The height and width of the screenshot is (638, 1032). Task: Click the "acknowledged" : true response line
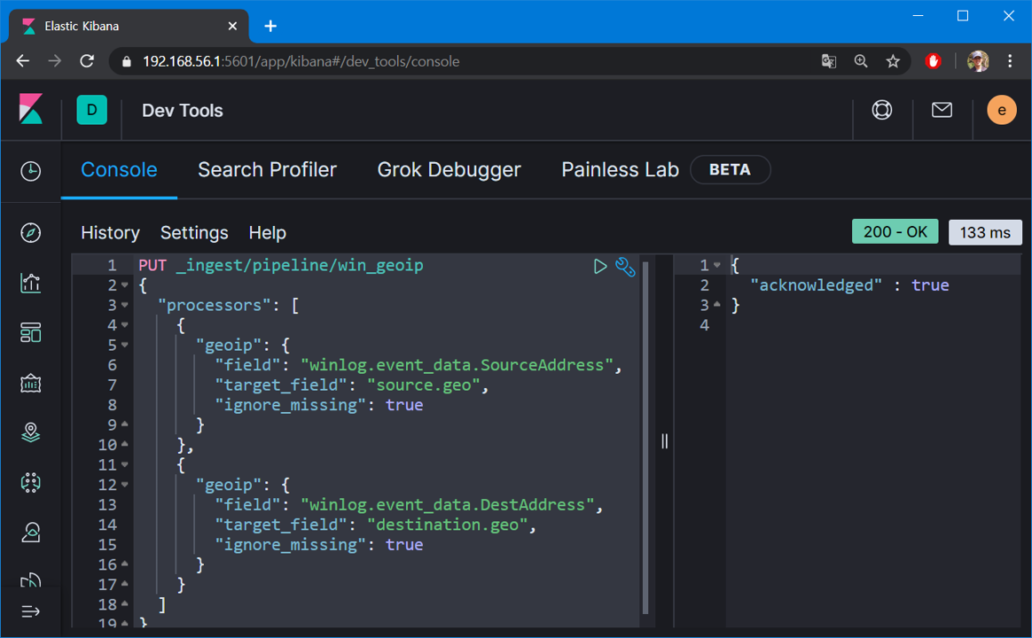849,284
